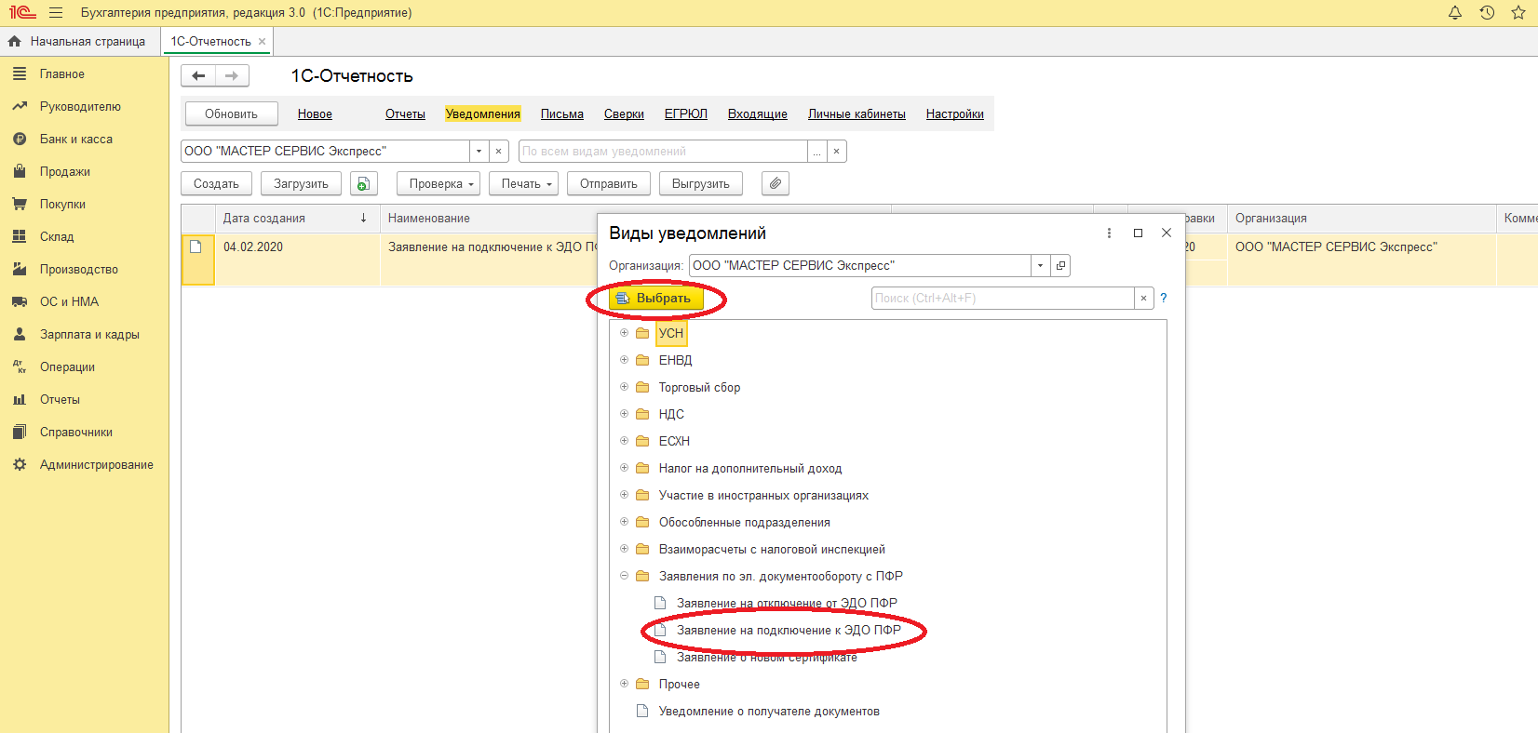Open Операции section in sidebar
The image size is (1538, 733).
click(67, 366)
